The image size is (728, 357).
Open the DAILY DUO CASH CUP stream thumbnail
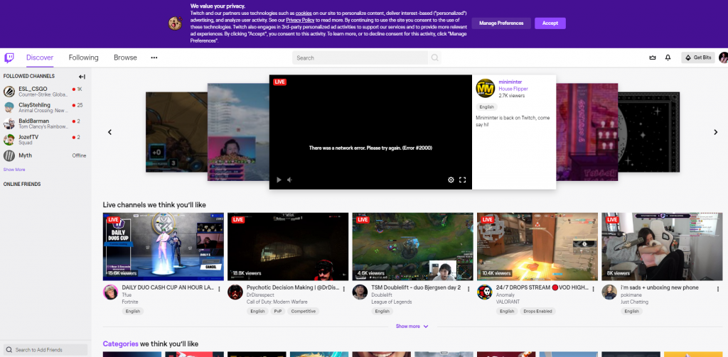pos(164,247)
